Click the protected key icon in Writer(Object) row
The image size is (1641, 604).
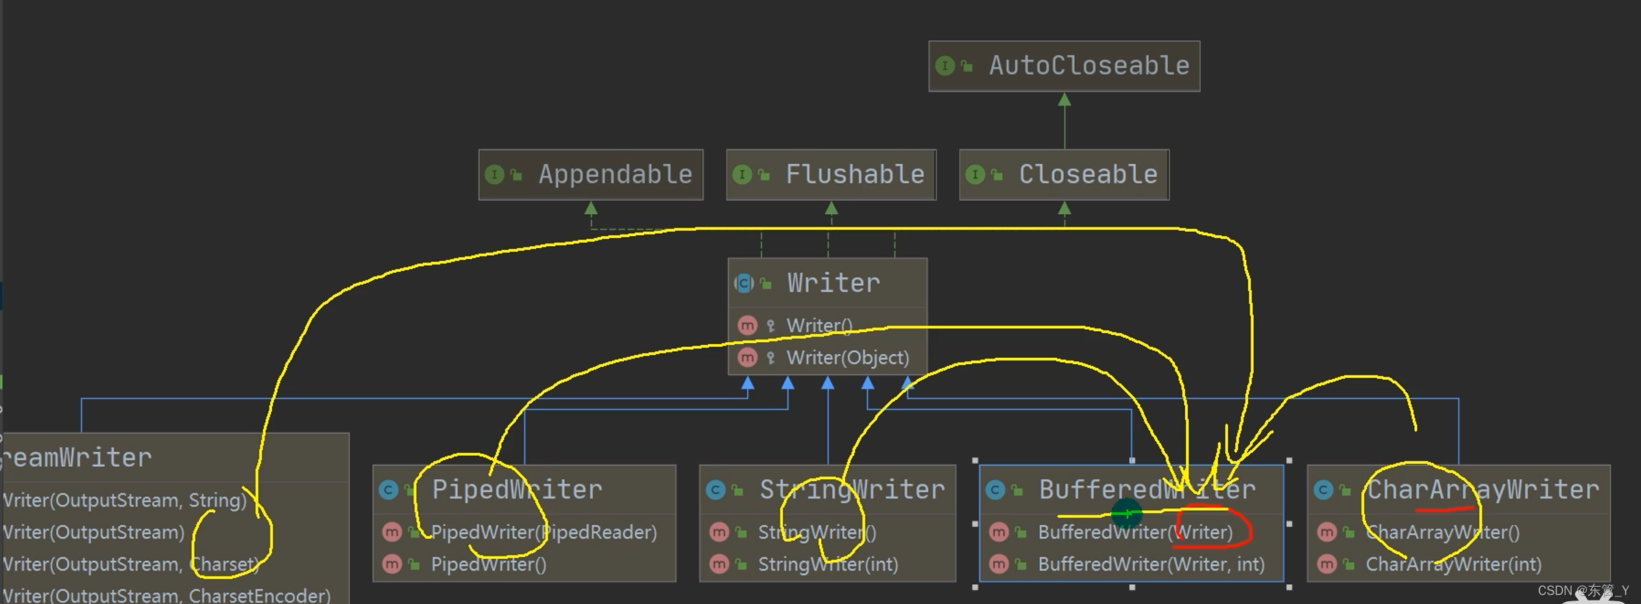coord(770,358)
